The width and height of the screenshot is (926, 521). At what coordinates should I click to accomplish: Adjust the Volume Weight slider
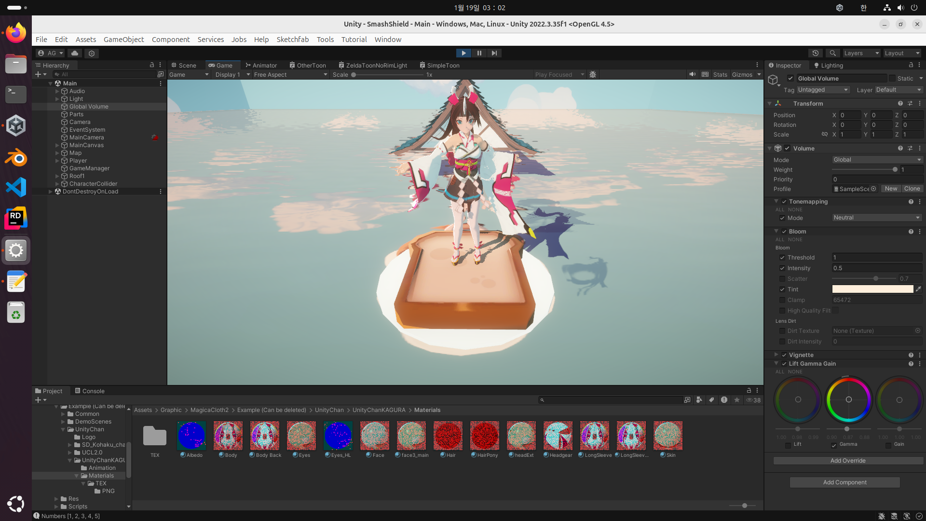pyautogui.click(x=864, y=170)
